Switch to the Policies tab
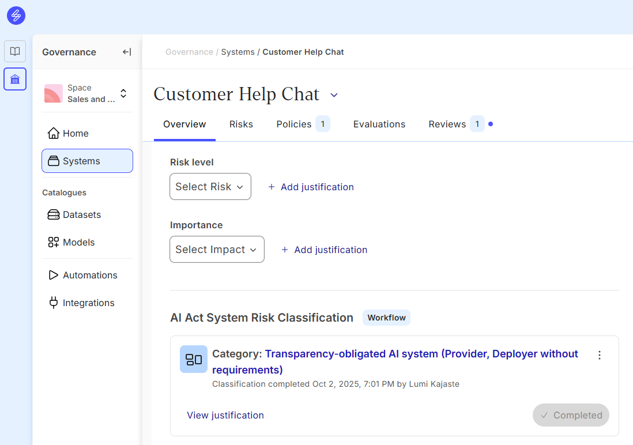 [x=294, y=124]
